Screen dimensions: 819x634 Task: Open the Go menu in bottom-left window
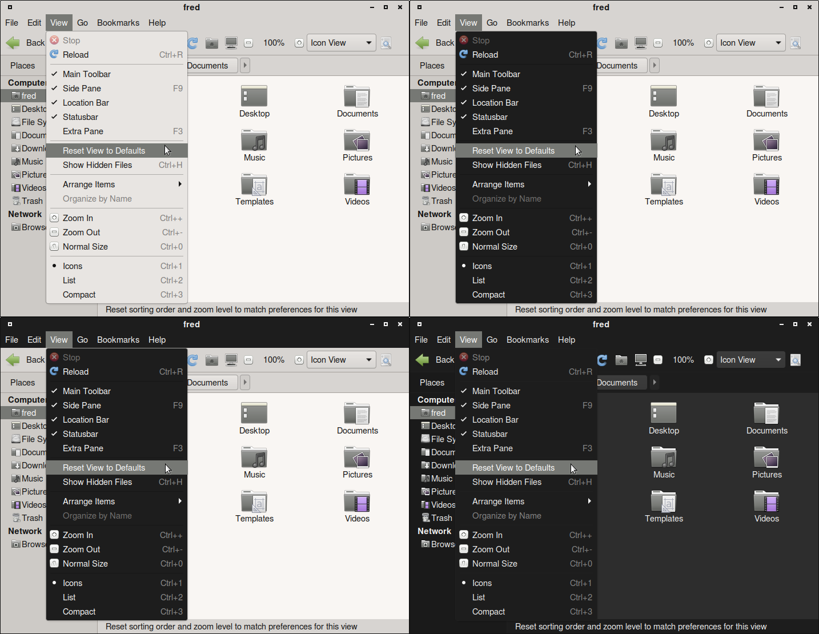(x=82, y=340)
